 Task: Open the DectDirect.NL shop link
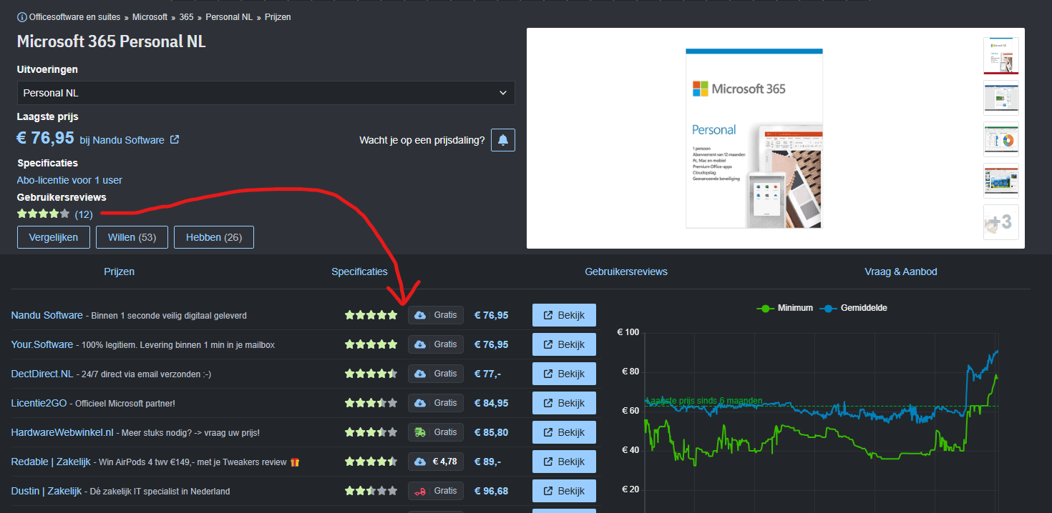tap(42, 374)
